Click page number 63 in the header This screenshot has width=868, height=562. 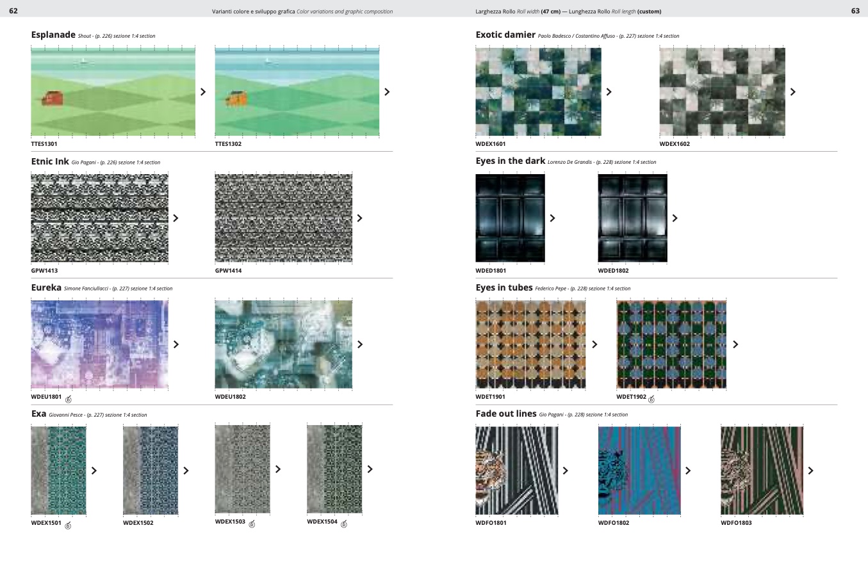click(x=855, y=11)
